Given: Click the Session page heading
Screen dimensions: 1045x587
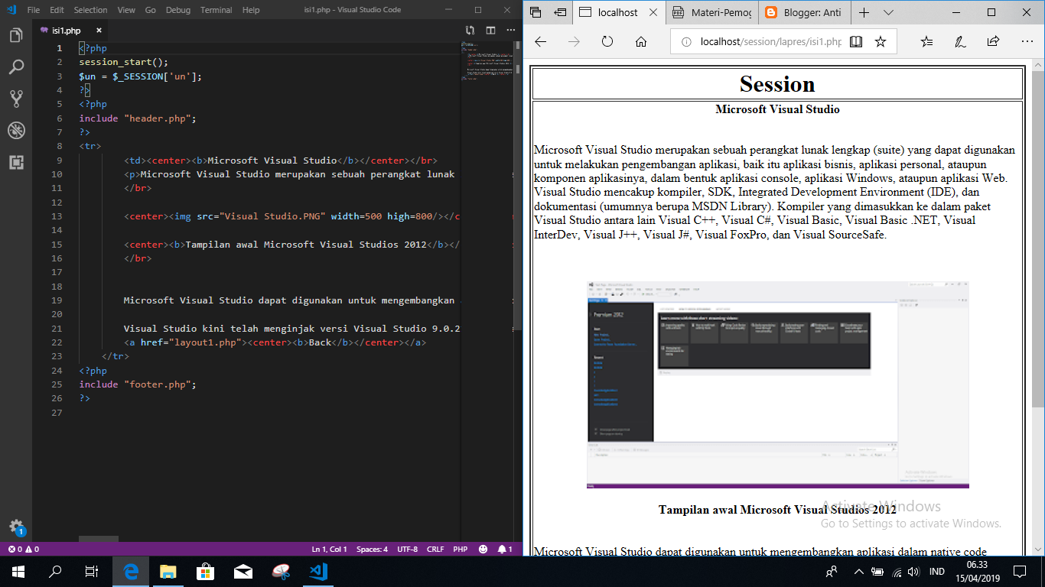Looking at the screenshot, I should 777,84.
